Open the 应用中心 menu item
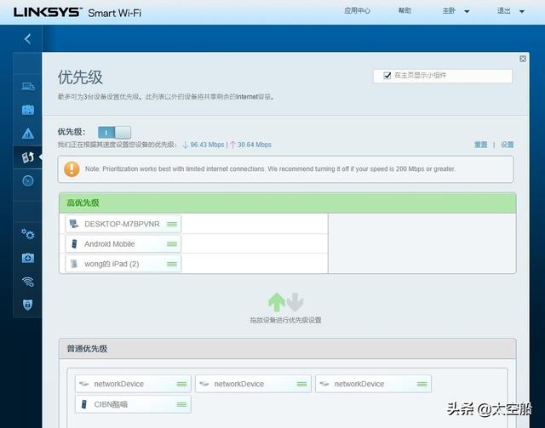 pos(357,11)
